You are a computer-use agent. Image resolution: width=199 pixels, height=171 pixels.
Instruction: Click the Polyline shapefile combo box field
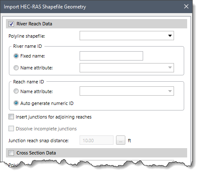127,36
